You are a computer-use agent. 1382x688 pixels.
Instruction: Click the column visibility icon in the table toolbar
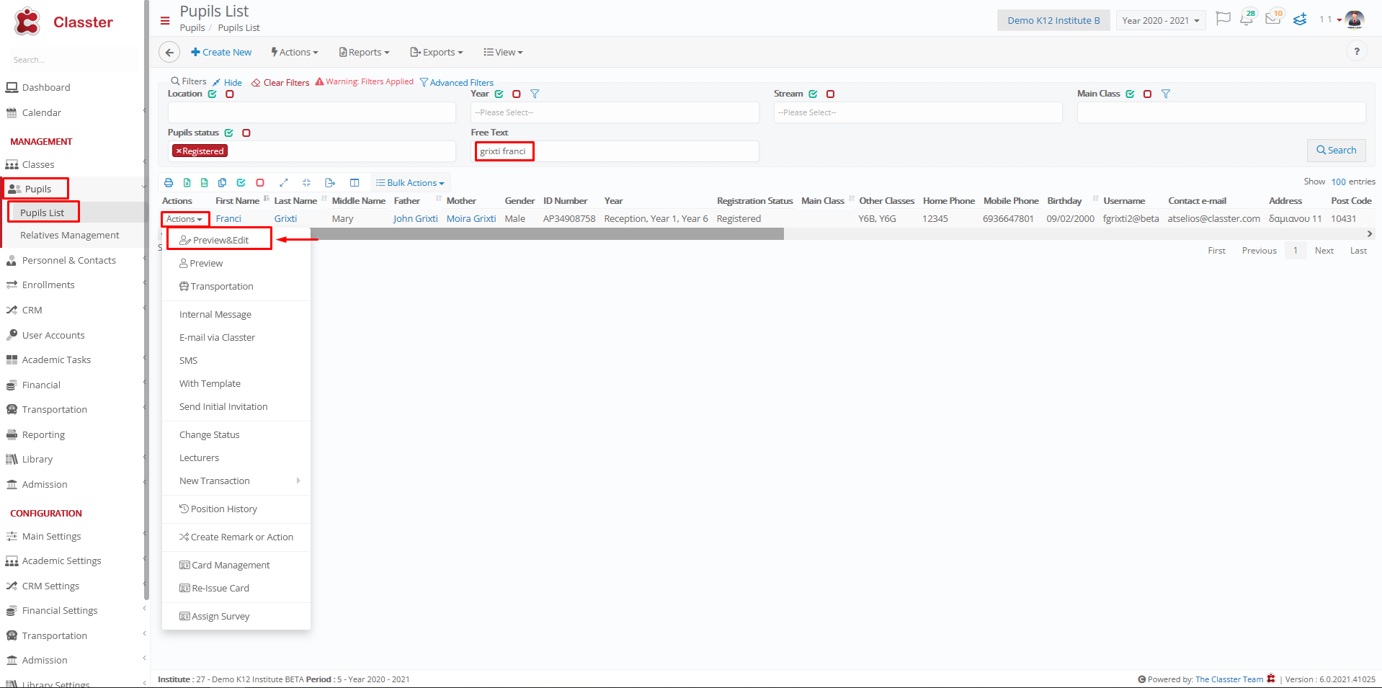click(x=355, y=183)
